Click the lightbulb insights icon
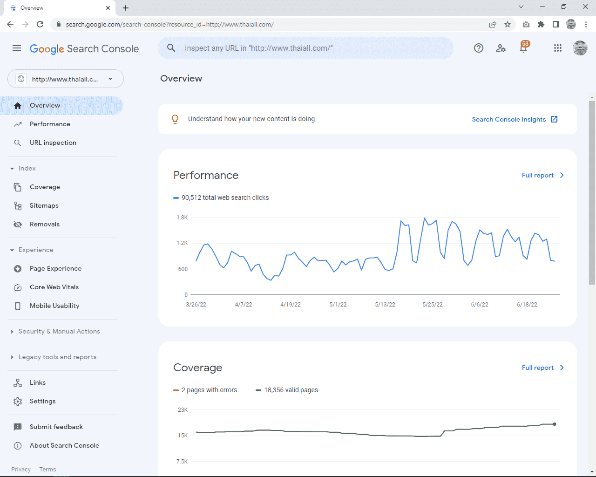 175,119
